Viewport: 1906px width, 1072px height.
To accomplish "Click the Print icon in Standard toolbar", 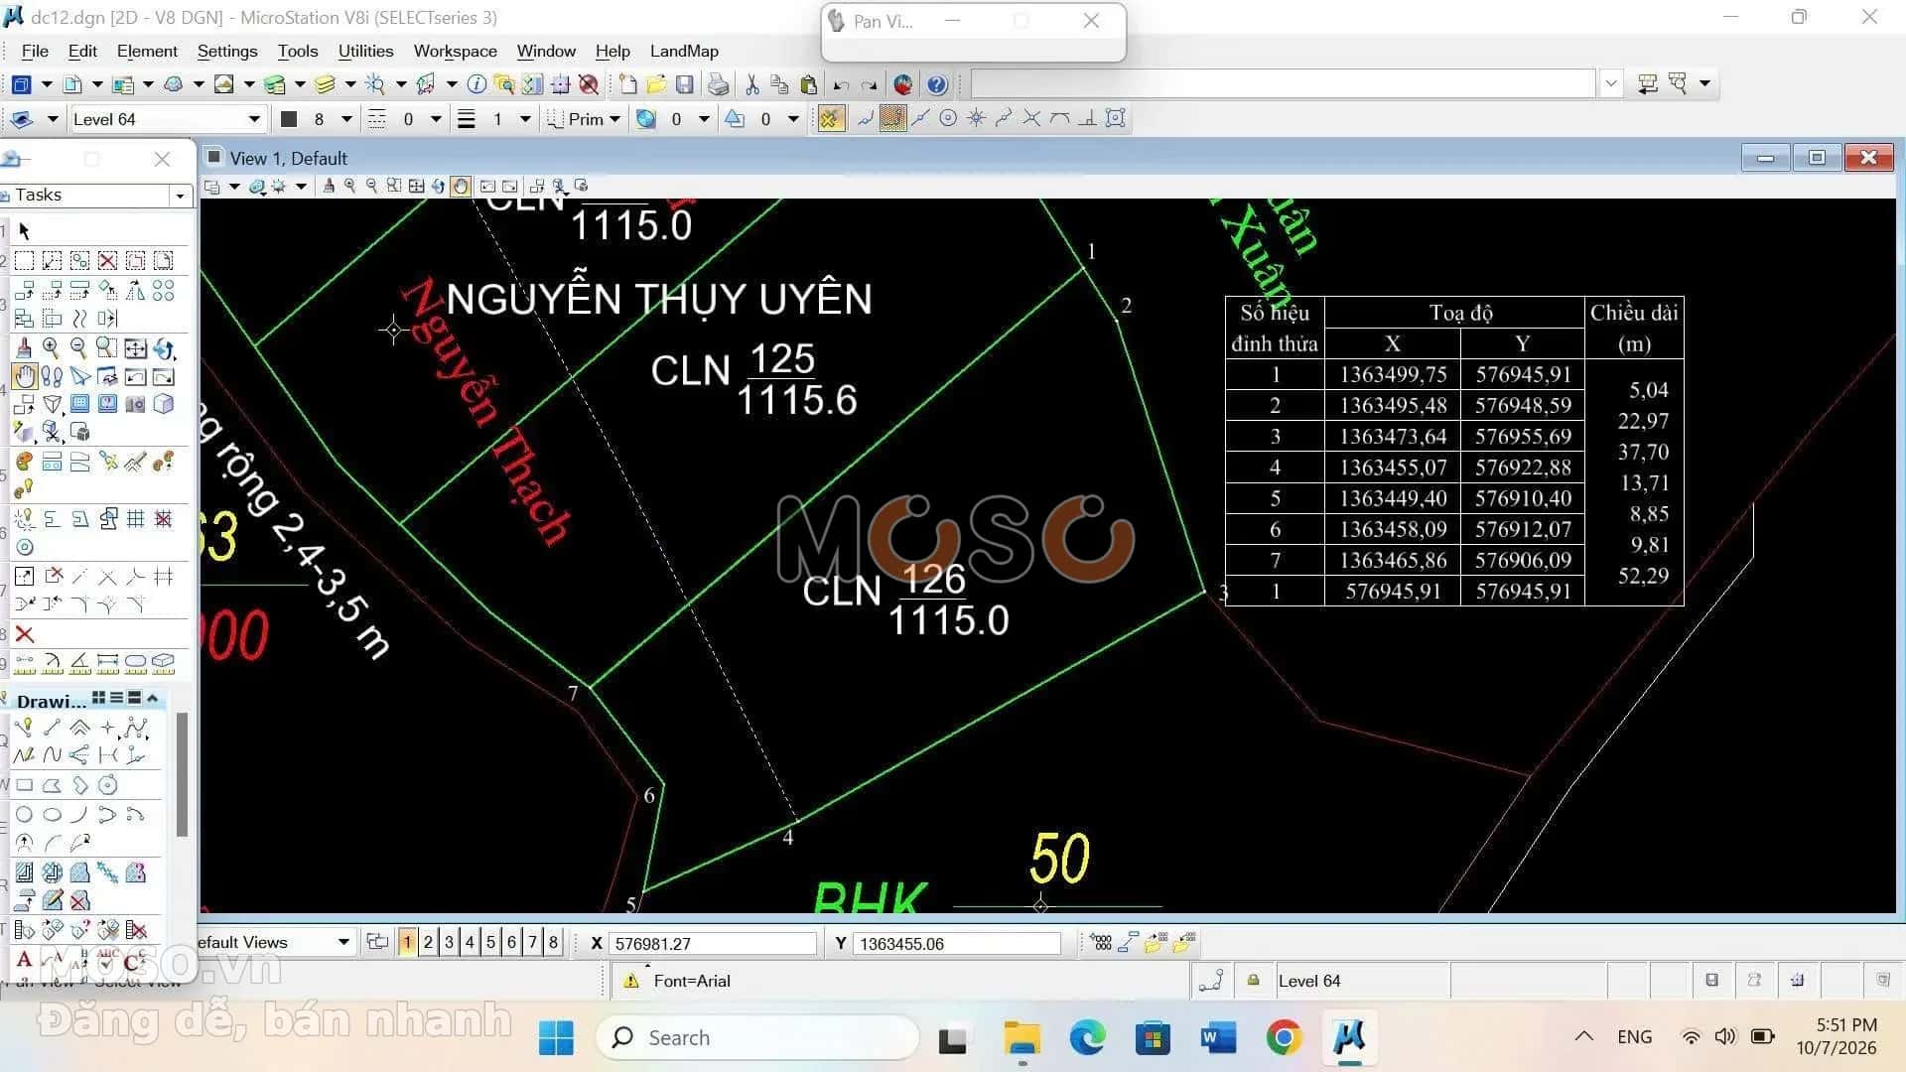I will (x=718, y=84).
